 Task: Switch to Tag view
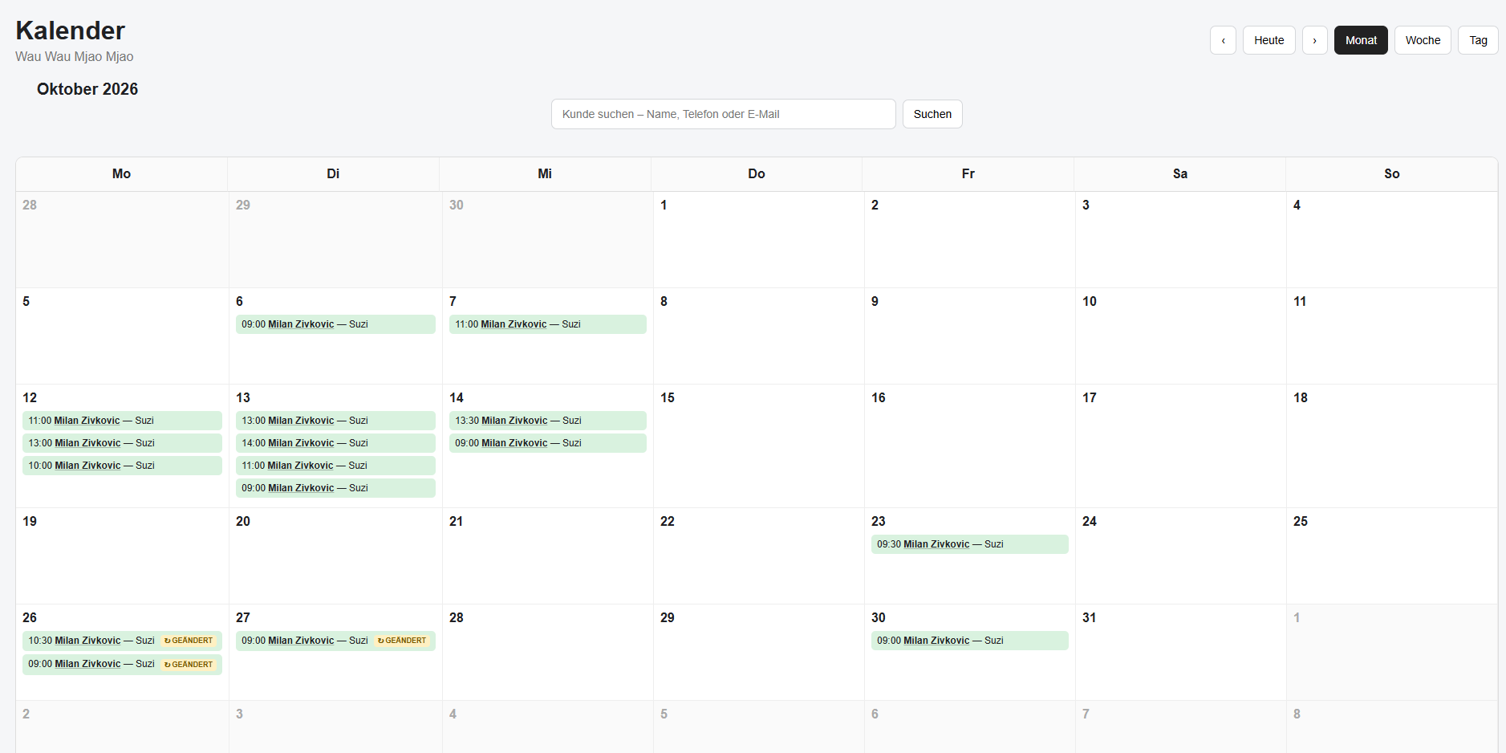[1478, 40]
